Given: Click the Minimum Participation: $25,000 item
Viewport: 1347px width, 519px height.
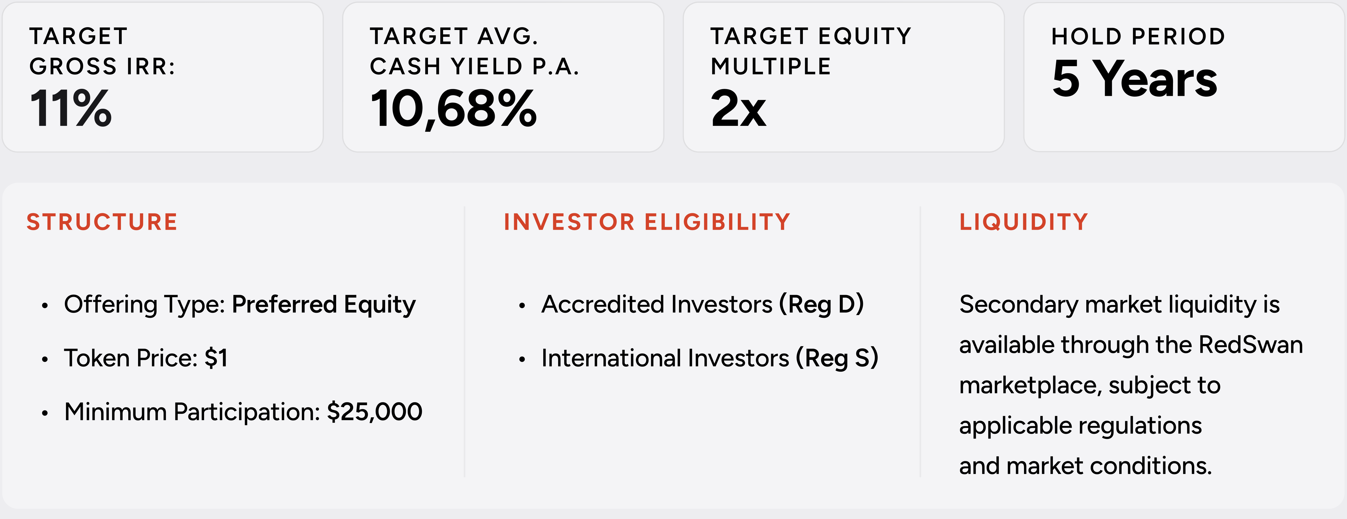Looking at the screenshot, I should pyautogui.click(x=243, y=412).
